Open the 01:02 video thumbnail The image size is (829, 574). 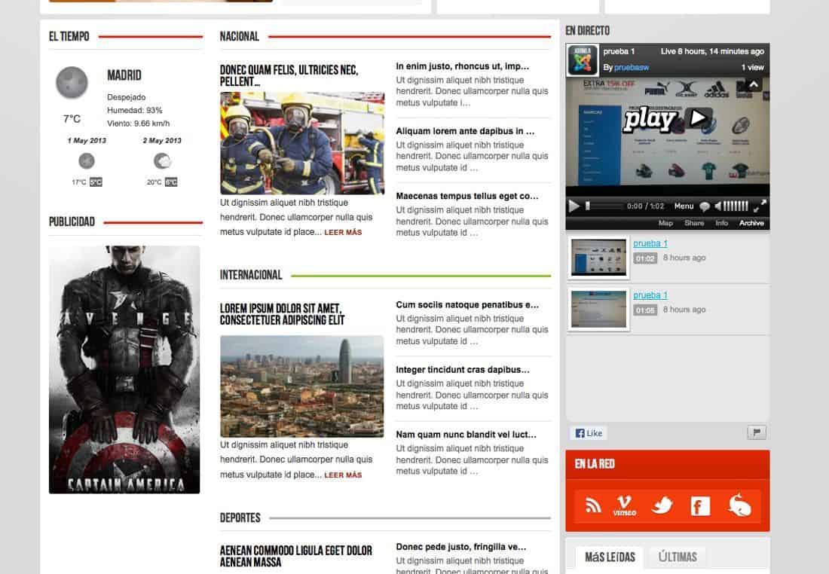click(x=598, y=258)
